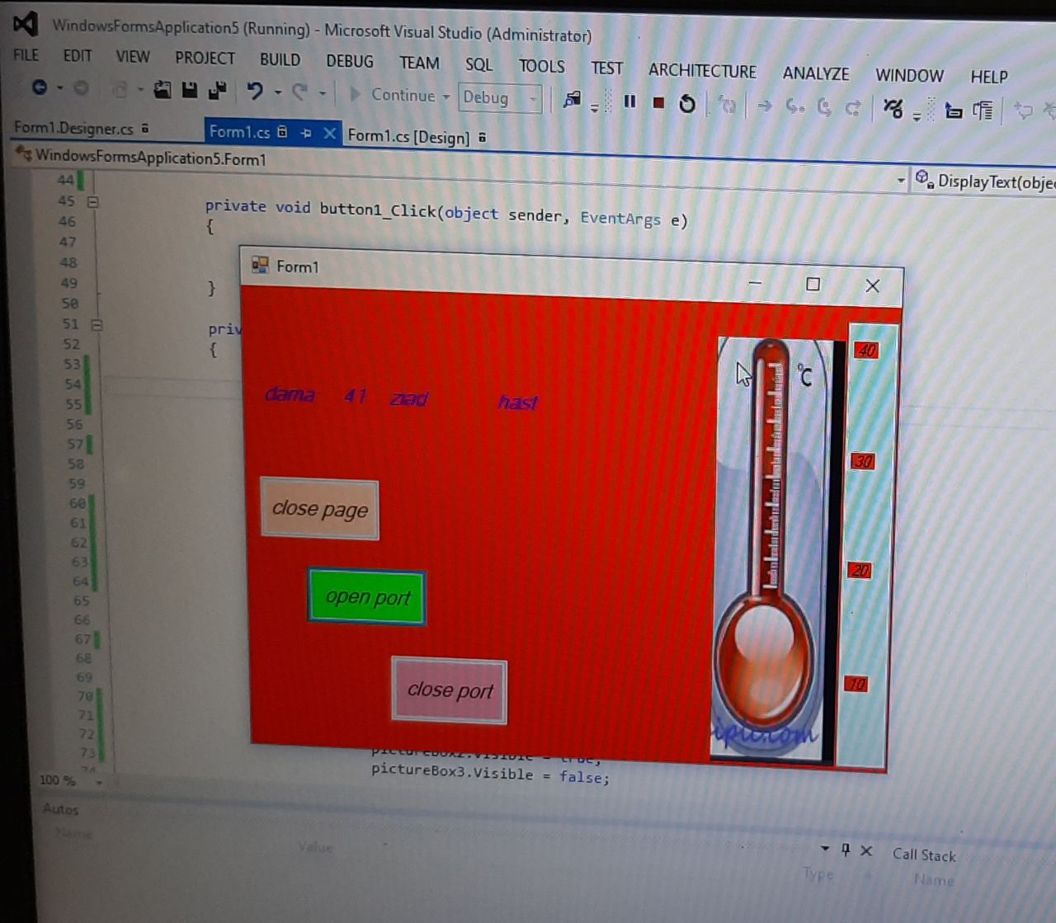Open the TOOLS menu
This screenshot has width=1056, height=923.
coord(541,66)
